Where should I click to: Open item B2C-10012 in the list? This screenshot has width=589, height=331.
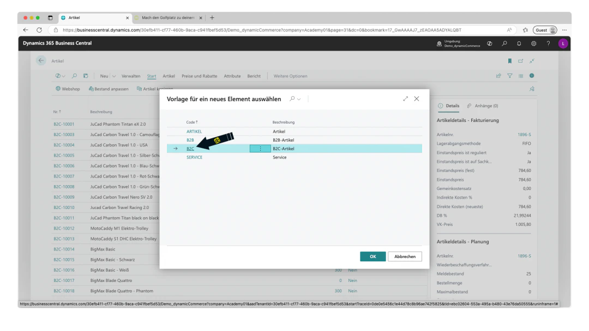(64, 228)
